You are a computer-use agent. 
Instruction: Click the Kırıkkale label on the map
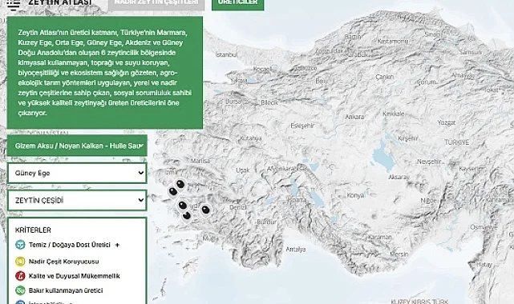[394, 114]
